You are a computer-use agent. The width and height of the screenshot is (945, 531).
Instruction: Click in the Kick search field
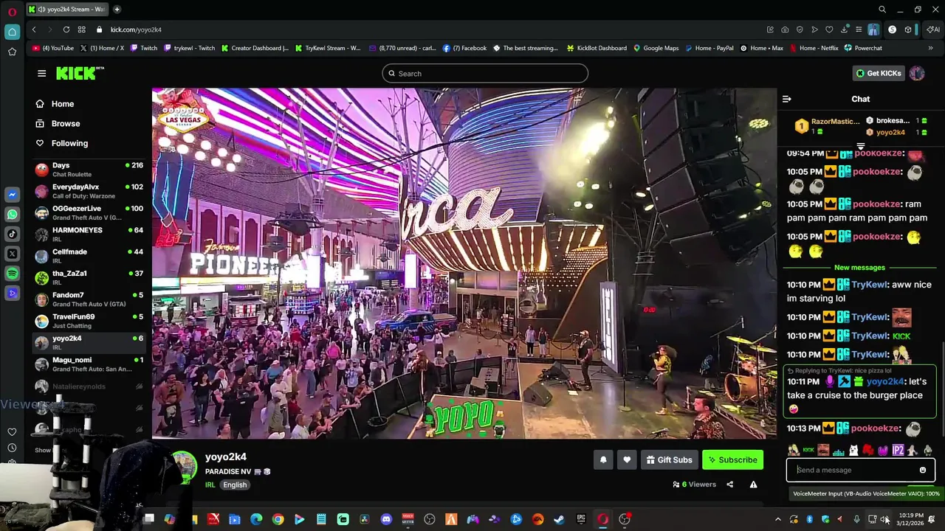coord(485,73)
